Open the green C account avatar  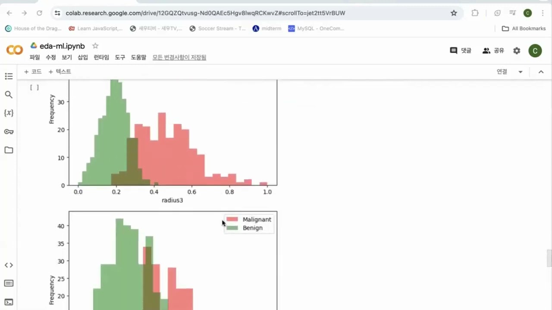click(x=535, y=50)
